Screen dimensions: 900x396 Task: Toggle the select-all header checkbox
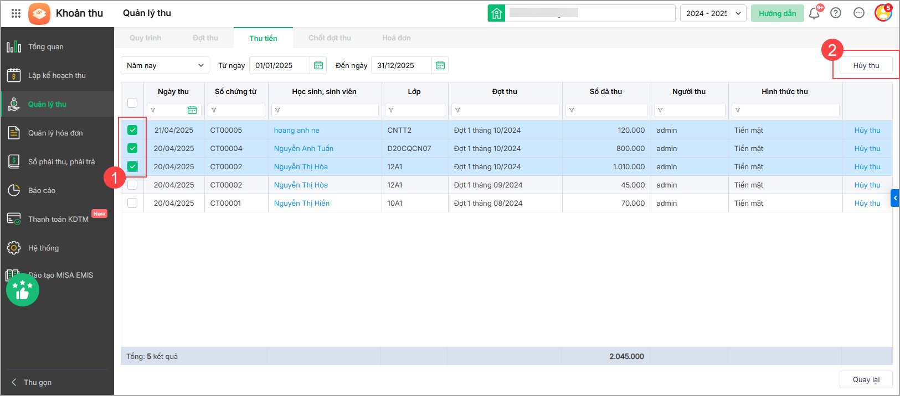132,102
